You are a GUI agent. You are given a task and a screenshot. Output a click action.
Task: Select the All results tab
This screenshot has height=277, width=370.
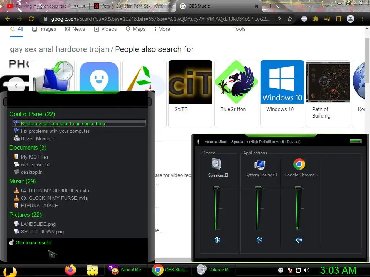(x=17, y=29)
